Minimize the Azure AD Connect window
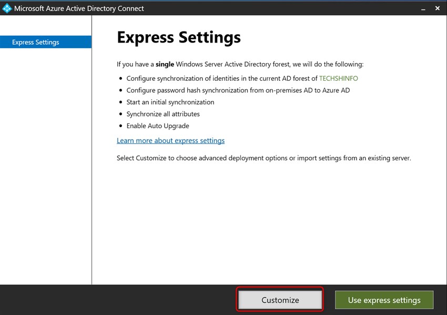The image size is (447, 315). tap(423, 8)
